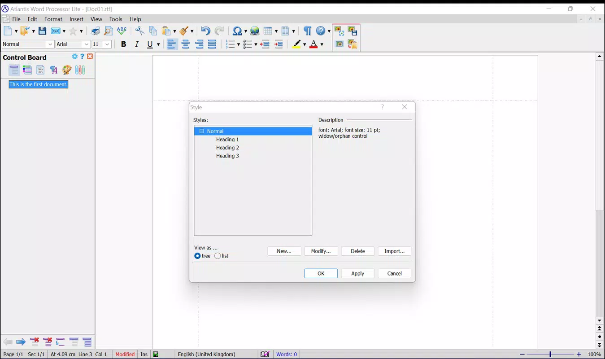Screen dimensions: 605x359
Task: Click the Delete style button
Action: pos(358,251)
